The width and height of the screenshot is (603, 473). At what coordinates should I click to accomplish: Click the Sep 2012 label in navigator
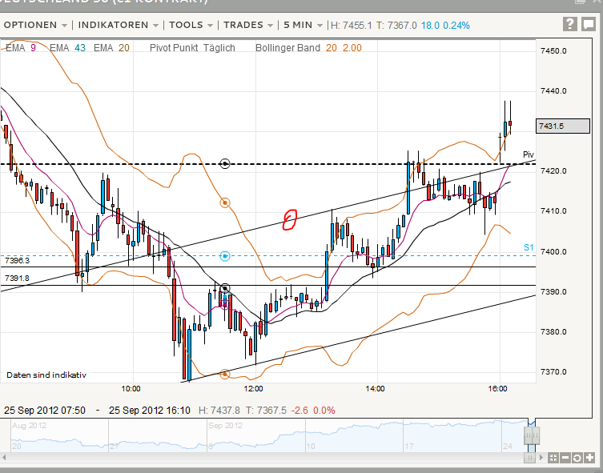[225, 426]
